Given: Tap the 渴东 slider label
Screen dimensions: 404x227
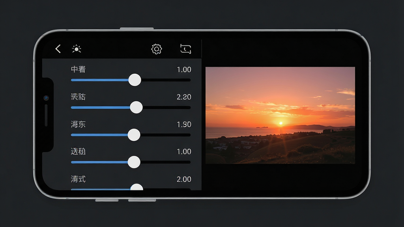Looking at the screenshot, I should tap(79, 124).
